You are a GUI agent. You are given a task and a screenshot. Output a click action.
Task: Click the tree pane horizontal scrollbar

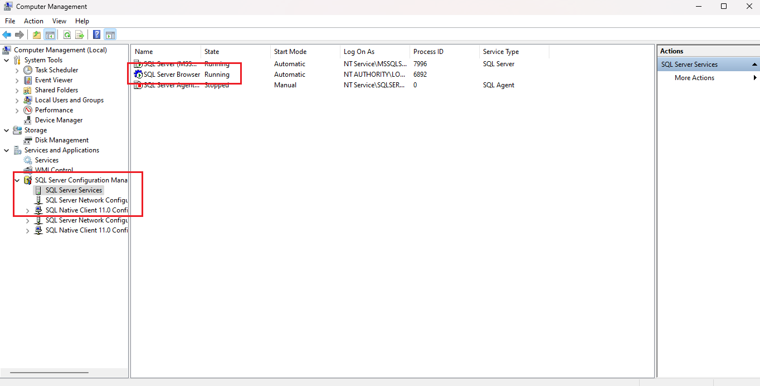tap(49, 372)
